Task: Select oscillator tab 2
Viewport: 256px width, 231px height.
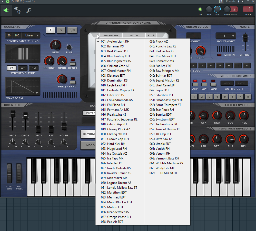Action: (x=61, y=30)
